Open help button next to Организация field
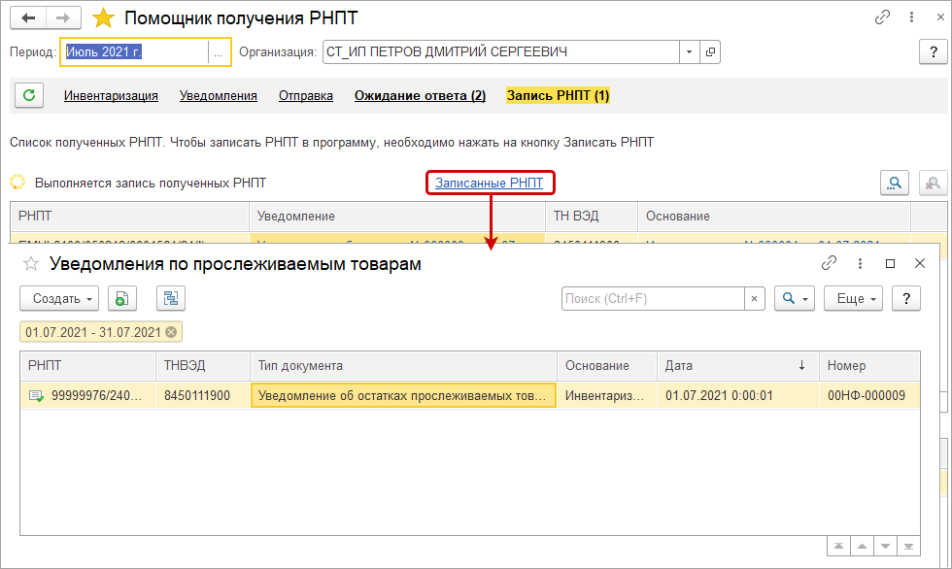The width and height of the screenshot is (952, 569). [934, 52]
